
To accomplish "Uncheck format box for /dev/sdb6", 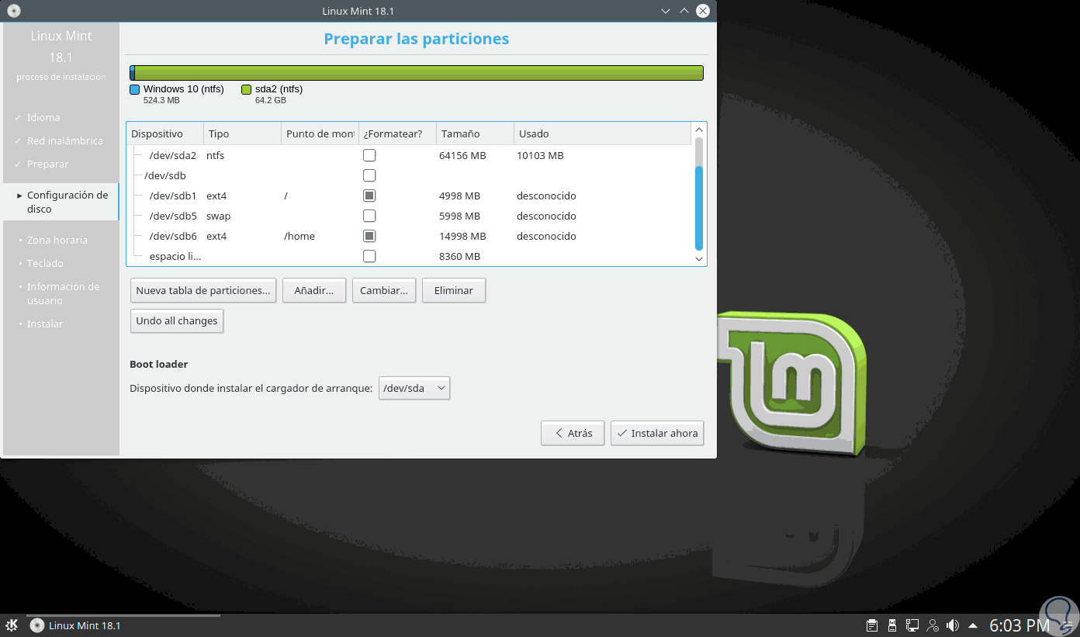I will pyautogui.click(x=369, y=236).
